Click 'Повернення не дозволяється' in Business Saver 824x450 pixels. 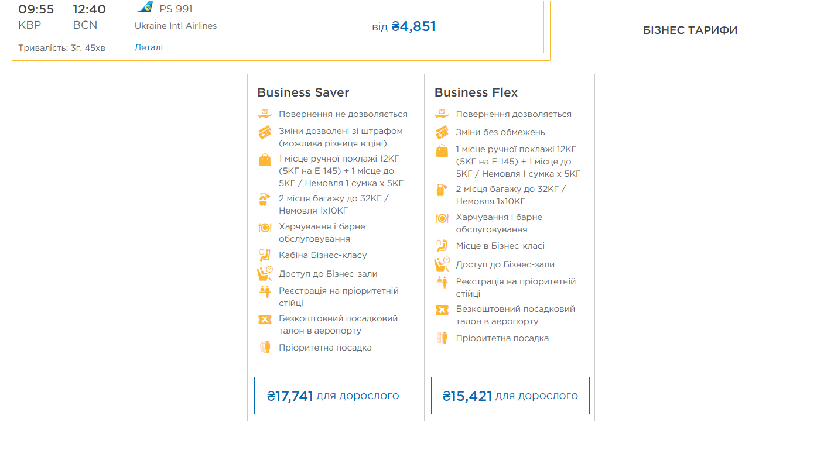tap(343, 114)
